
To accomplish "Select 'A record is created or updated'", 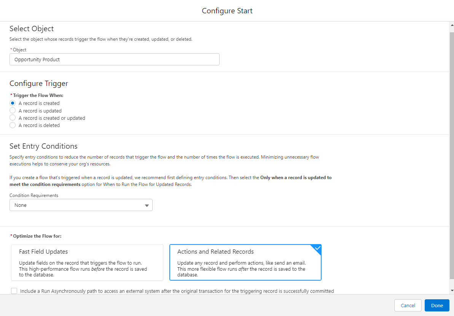I will [13, 118].
